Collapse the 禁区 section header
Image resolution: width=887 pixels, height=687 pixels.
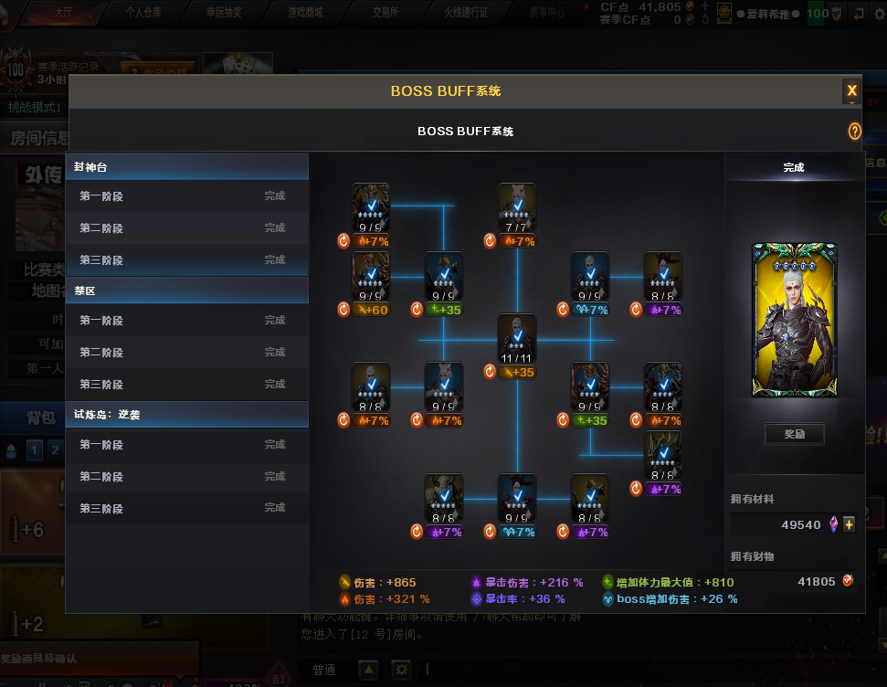pyautogui.click(x=187, y=291)
